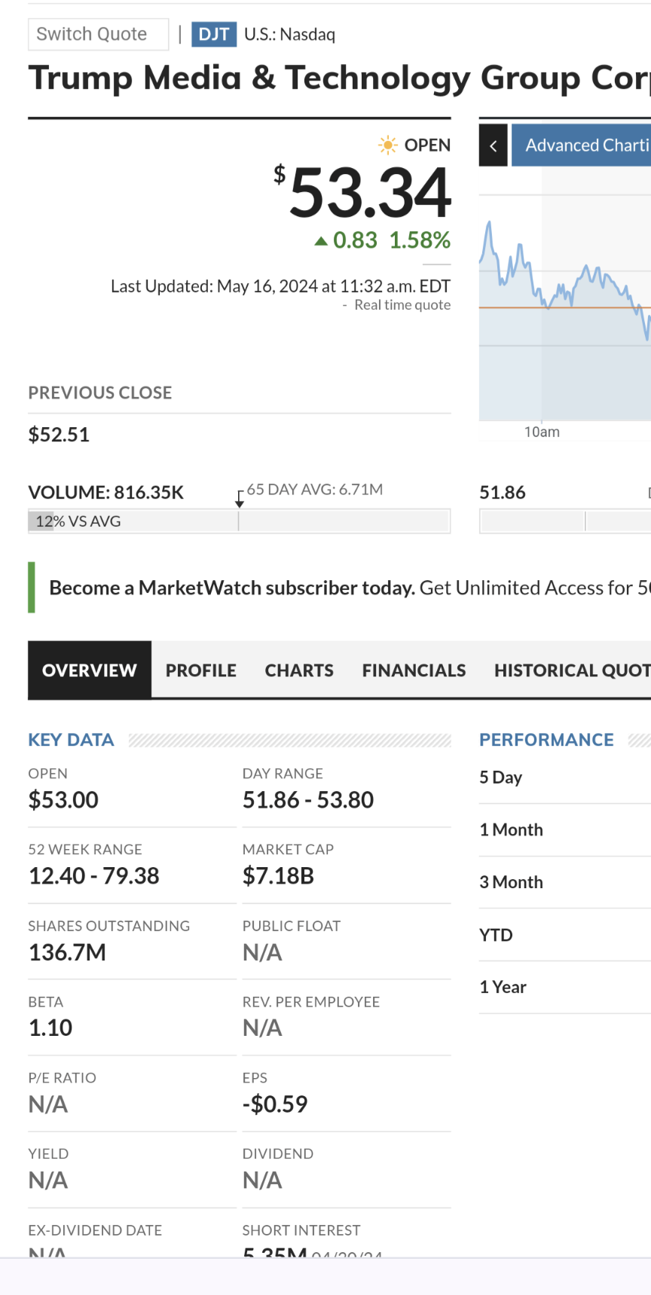Select the YTD performance row

click(x=565, y=935)
